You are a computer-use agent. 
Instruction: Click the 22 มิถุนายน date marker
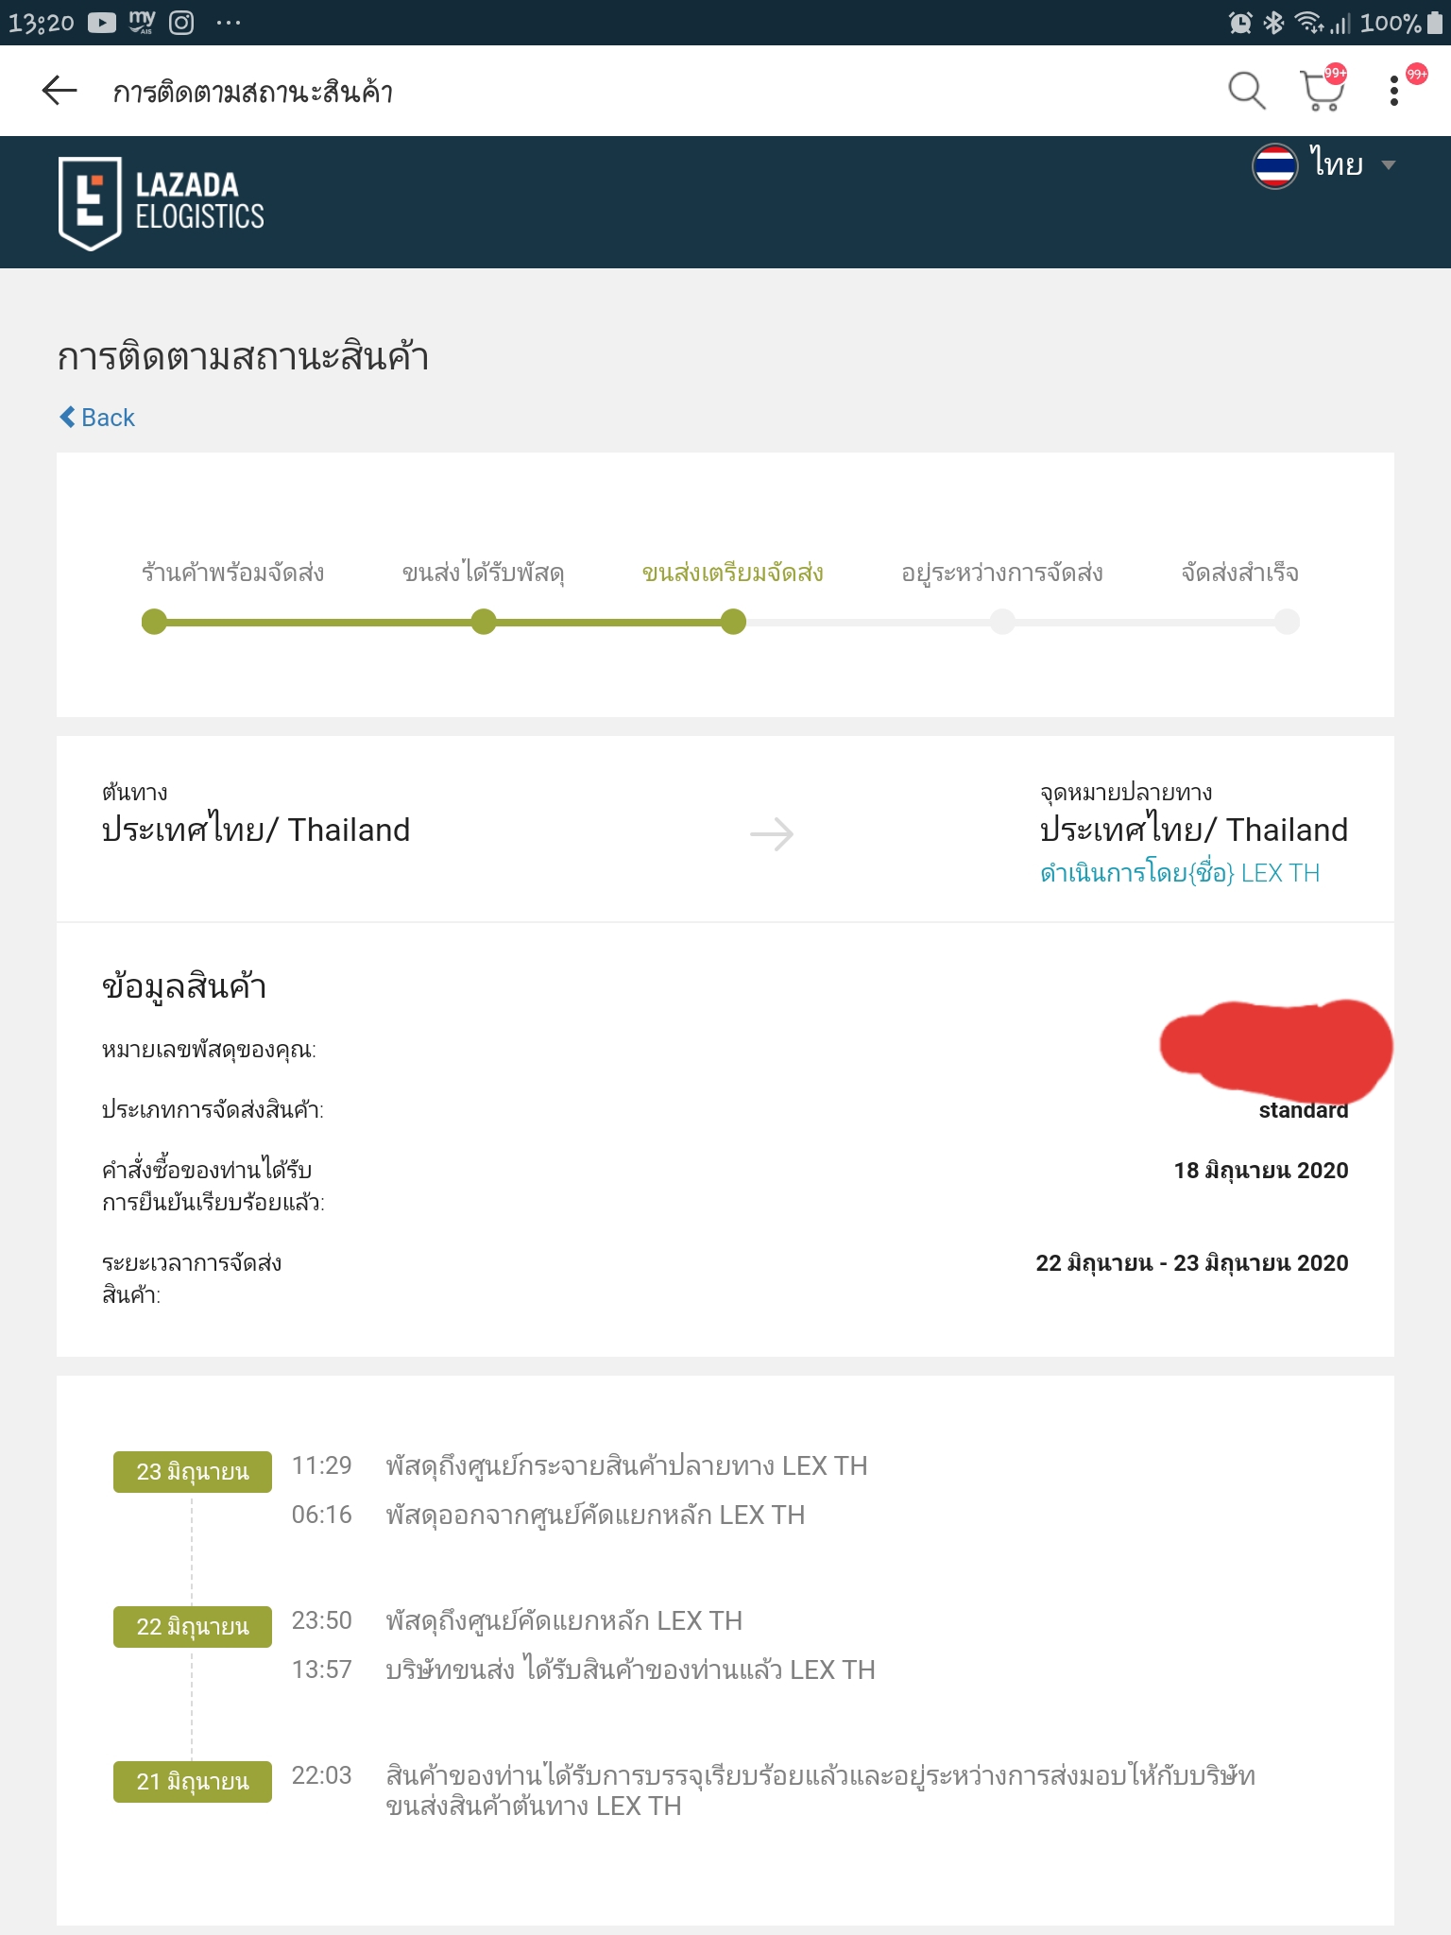click(x=193, y=1627)
